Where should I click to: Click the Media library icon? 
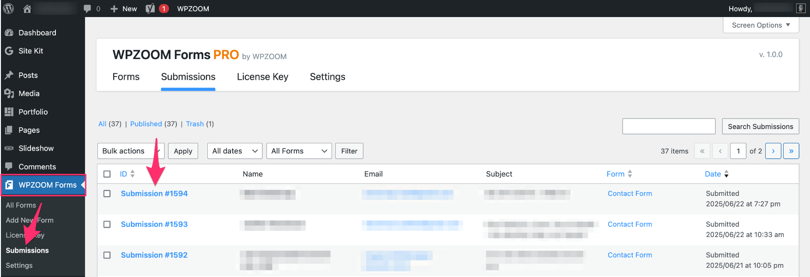[9, 94]
